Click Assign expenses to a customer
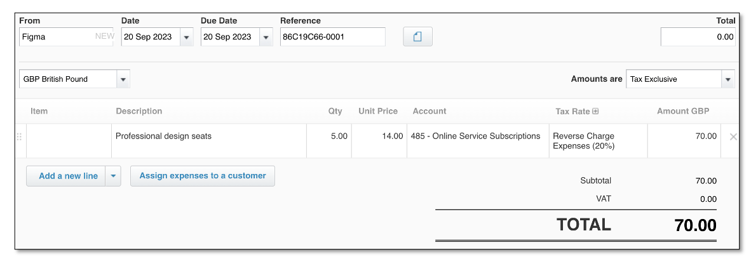Screen dimensions: 751x259 (203, 176)
